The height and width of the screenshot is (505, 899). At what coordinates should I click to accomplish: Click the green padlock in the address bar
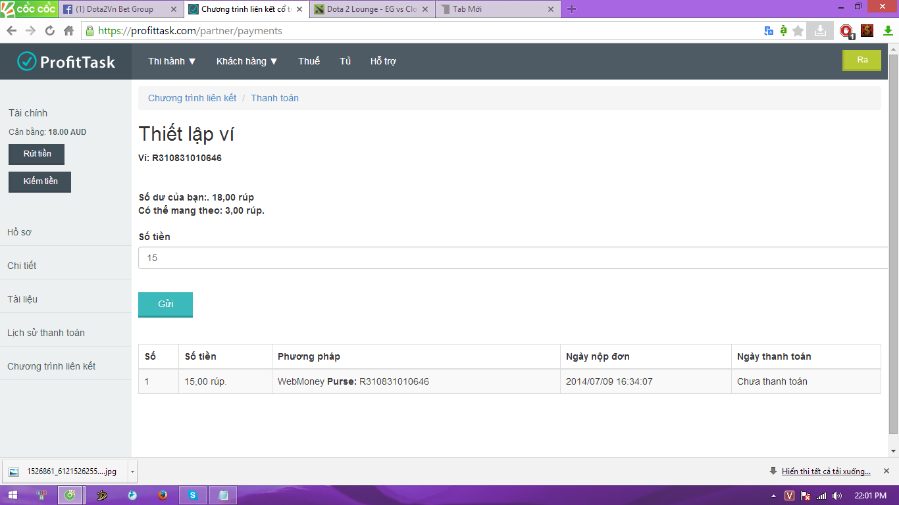90,30
